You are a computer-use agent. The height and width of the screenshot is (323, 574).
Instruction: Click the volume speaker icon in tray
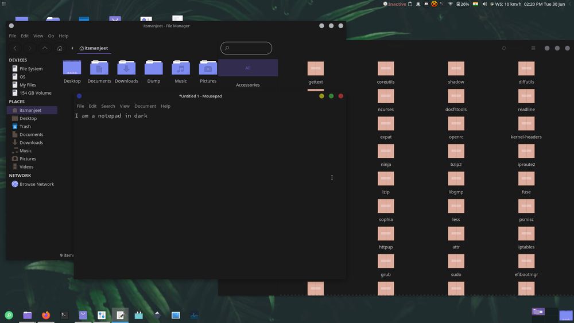point(484,4)
